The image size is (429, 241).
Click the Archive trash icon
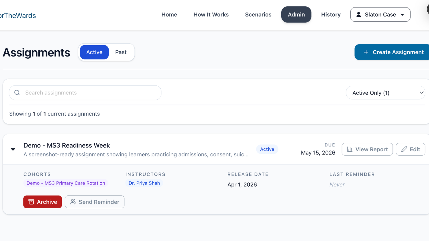point(31,202)
